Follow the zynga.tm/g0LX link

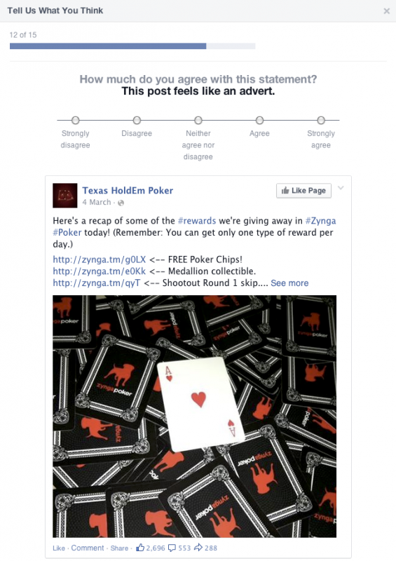point(100,259)
